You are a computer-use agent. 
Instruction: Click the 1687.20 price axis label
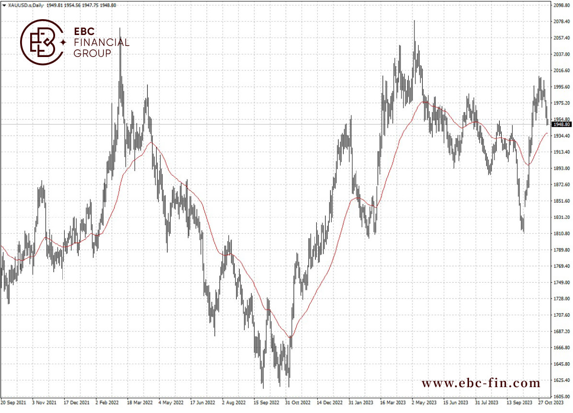tap(562, 332)
